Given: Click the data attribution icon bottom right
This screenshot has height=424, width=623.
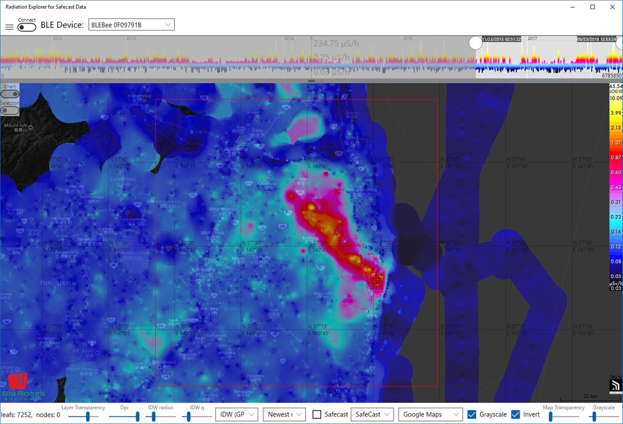Looking at the screenshot, I should point(615,386).
